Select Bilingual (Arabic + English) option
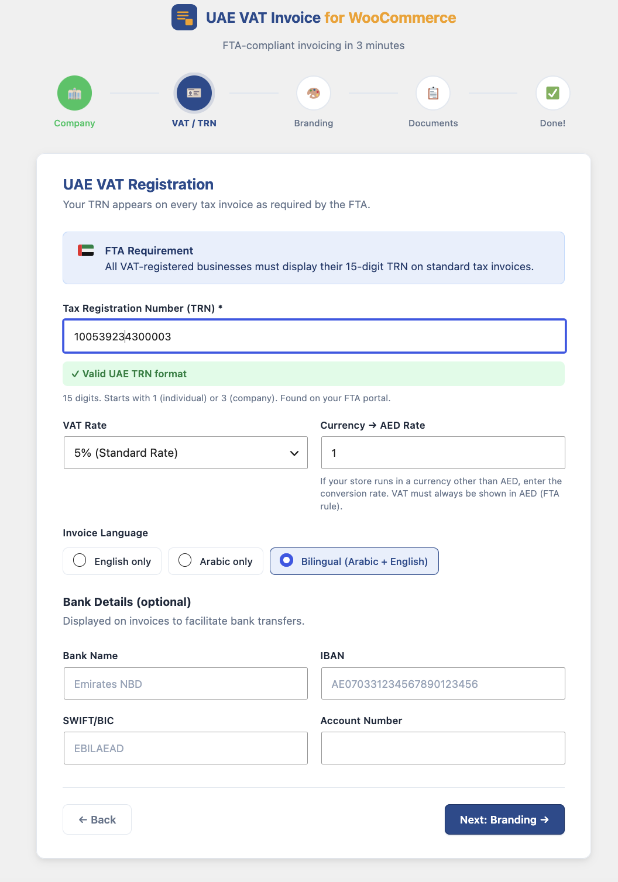 (354, 561)
